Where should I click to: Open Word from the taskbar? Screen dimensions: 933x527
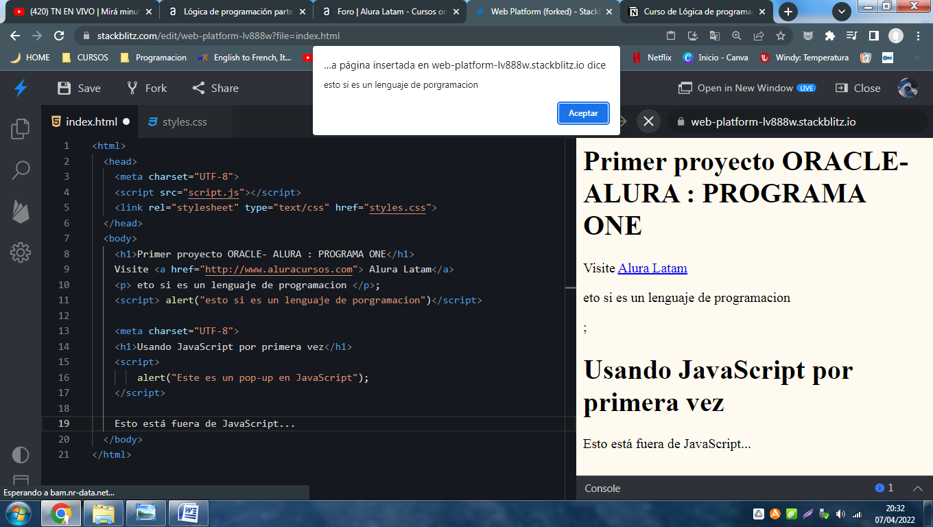tap(189, 513)
